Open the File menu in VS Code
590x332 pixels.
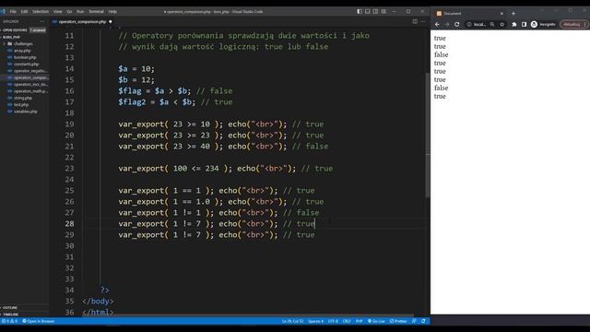pos(13,12)
